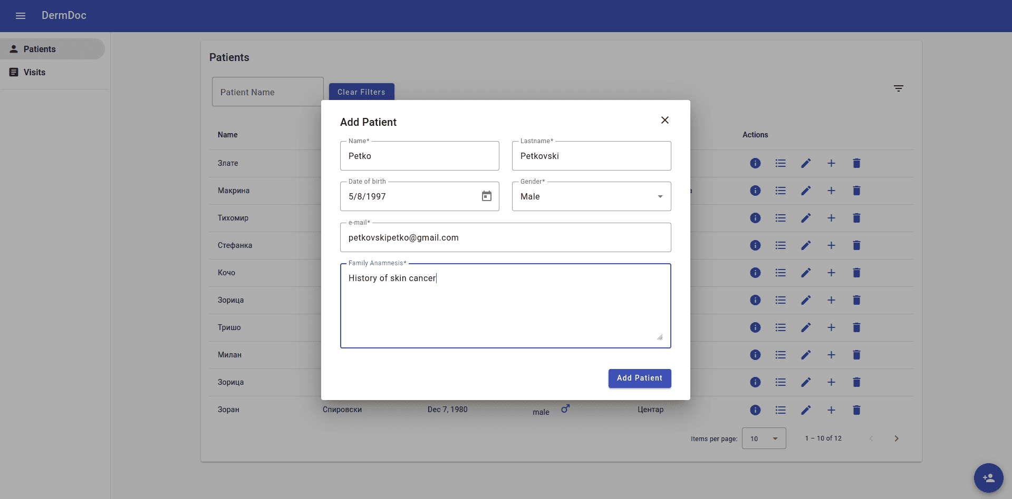Screen dimensions: 1012x499
Task: Open visits list icon for Макрина
Action: point(780,191)
